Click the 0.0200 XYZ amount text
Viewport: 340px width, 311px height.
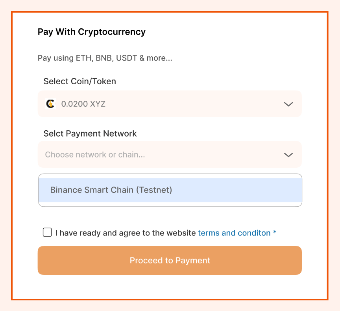(83, 104)
